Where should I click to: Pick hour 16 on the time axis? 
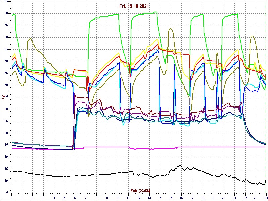tap(181, 198)
